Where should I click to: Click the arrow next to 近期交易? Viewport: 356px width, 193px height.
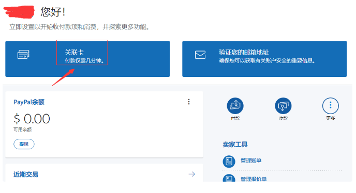tap(191, 174)
